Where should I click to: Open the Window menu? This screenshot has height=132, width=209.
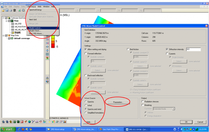[46, 7]
